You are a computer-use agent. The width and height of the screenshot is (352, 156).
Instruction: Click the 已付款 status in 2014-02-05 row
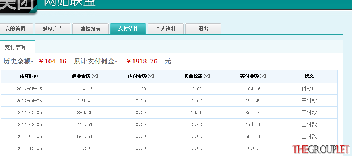coord(309,124)
